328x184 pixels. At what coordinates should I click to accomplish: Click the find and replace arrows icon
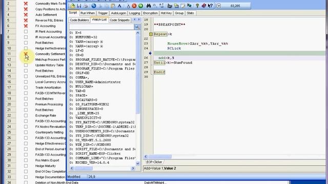click(x=161, y=6)
